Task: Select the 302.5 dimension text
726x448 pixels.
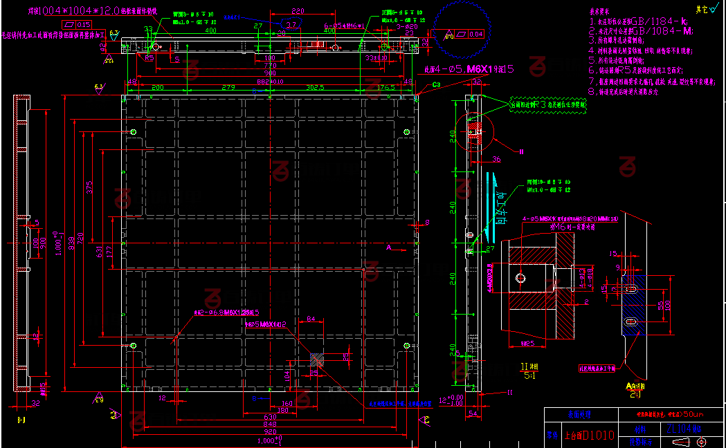Action: pyautogui.click(x=315, y=88)
